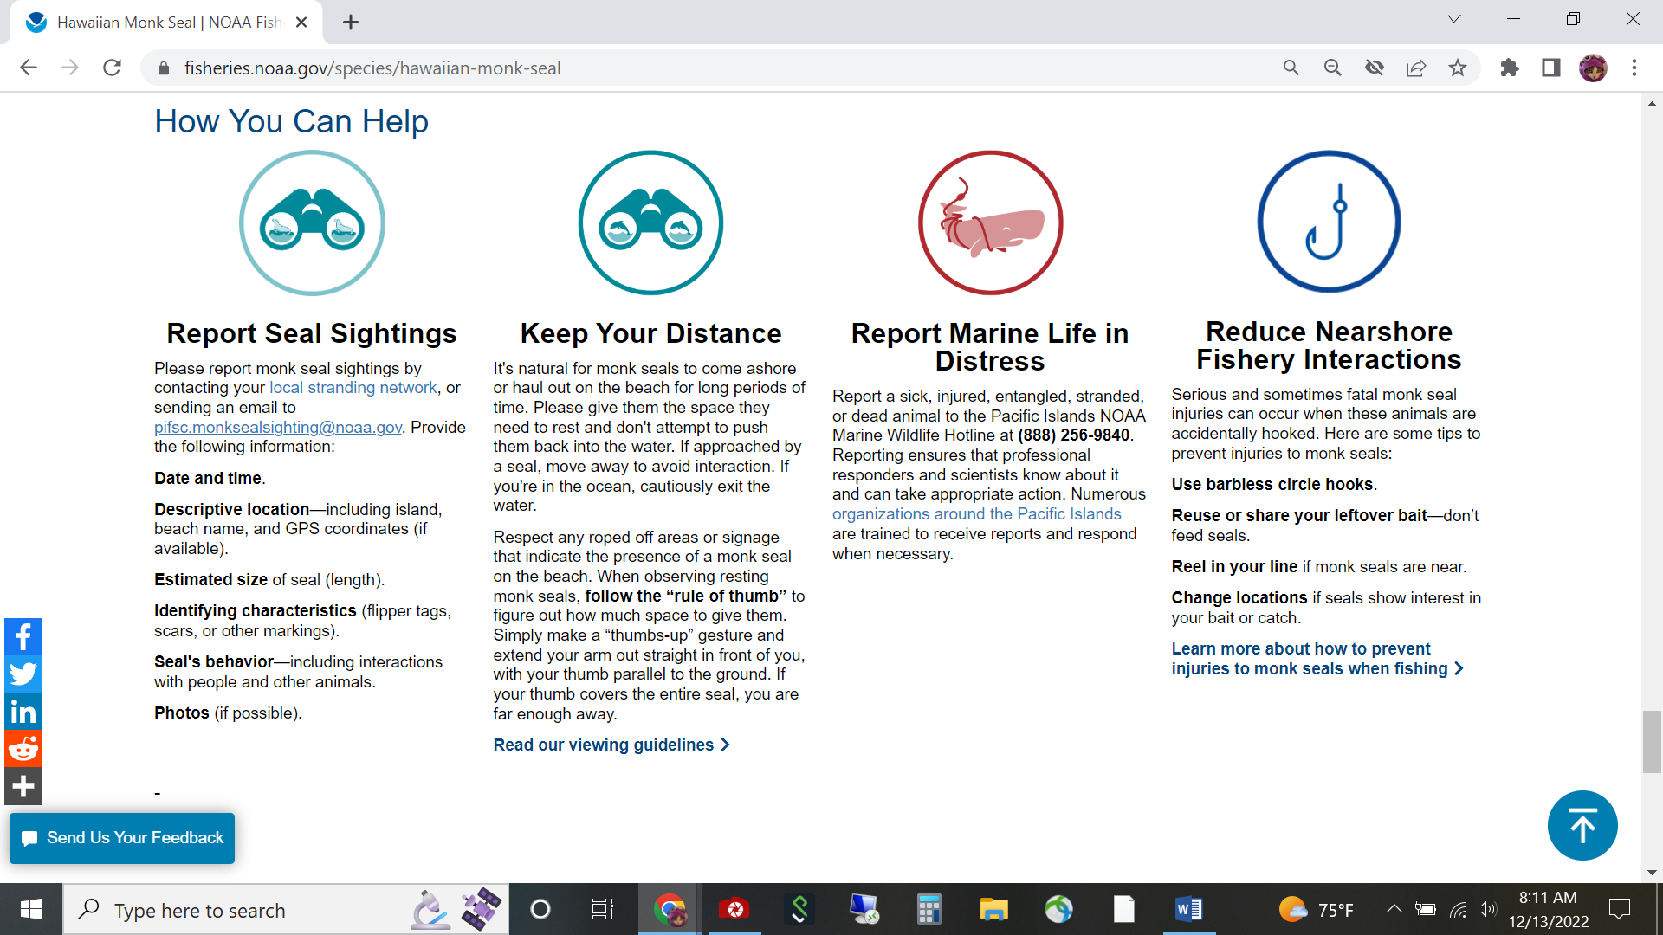Bookmark this page with star icon

[x=1458, y=68]
